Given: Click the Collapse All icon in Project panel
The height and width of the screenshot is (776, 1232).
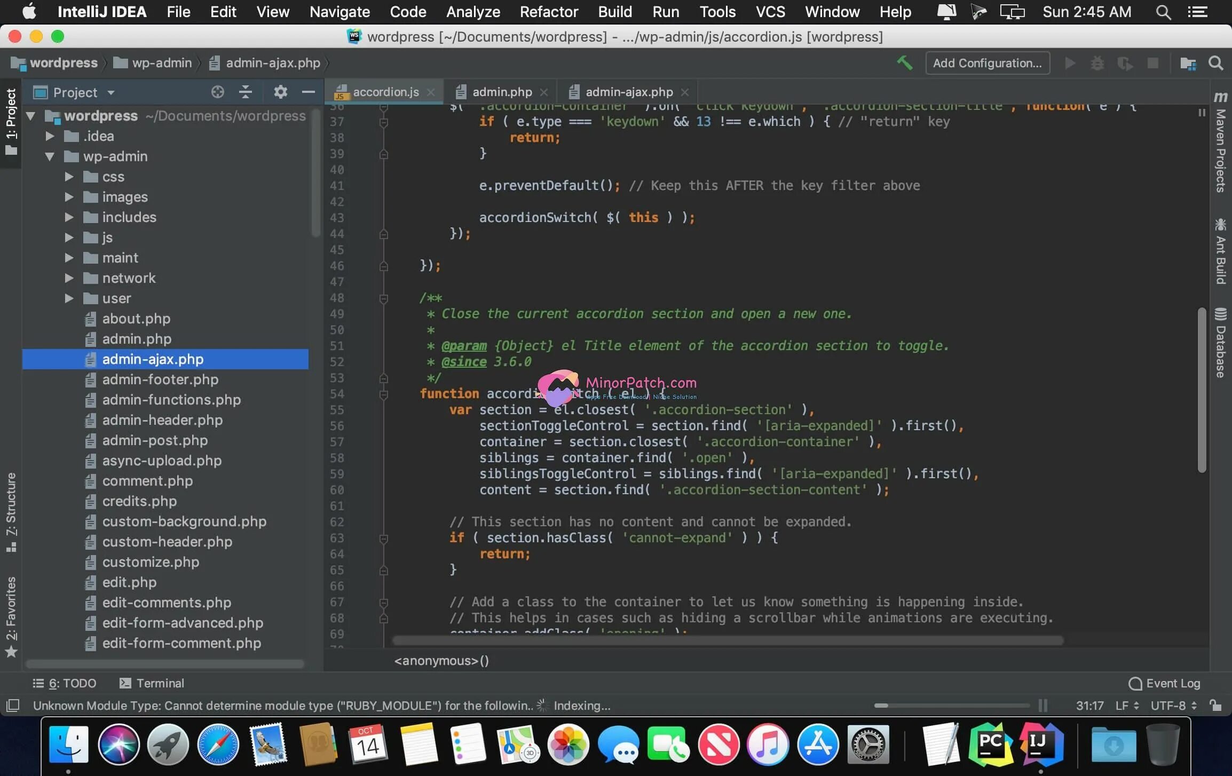Looking at the screenshot, I should (x=245, y=92).
